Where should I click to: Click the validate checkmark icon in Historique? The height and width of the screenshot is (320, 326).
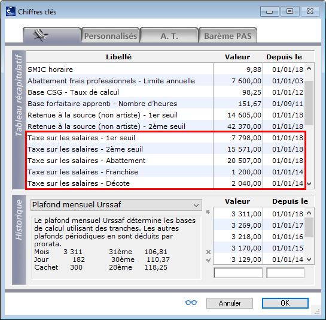208,260
